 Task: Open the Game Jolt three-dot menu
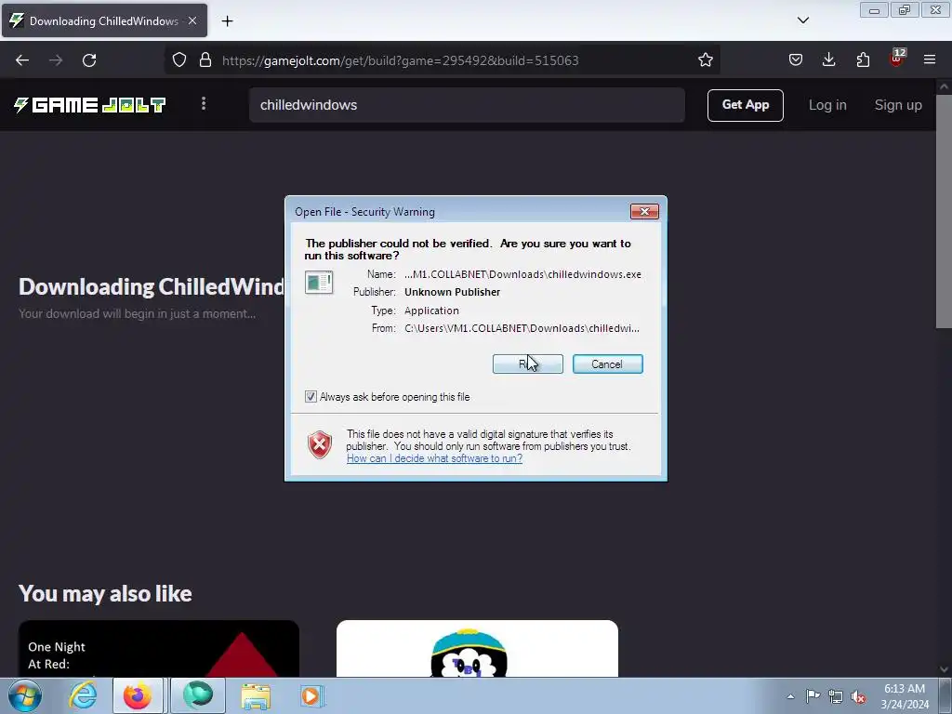[204, 104]
